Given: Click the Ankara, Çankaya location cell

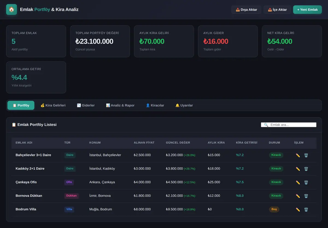Looking at the screenshot, I should [x=102, y=182].
